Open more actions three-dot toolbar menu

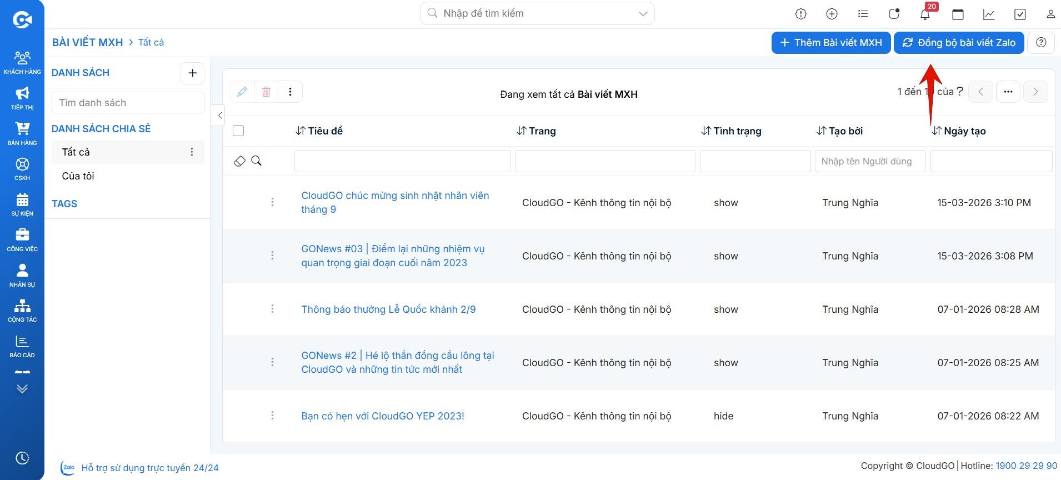[x=290, y=92]
